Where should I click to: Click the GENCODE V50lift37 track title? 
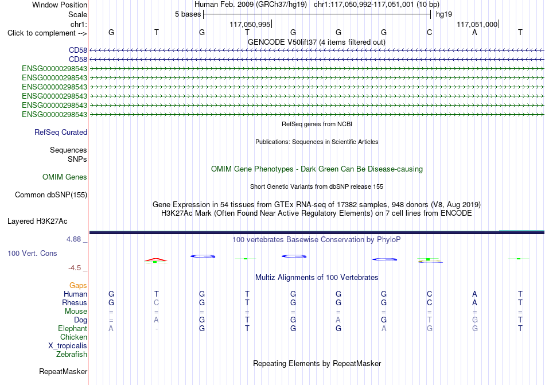317,42
